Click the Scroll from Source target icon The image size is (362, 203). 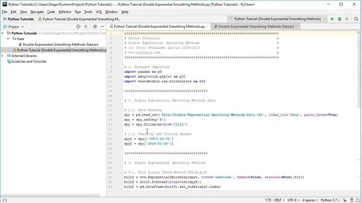point(78,27)
